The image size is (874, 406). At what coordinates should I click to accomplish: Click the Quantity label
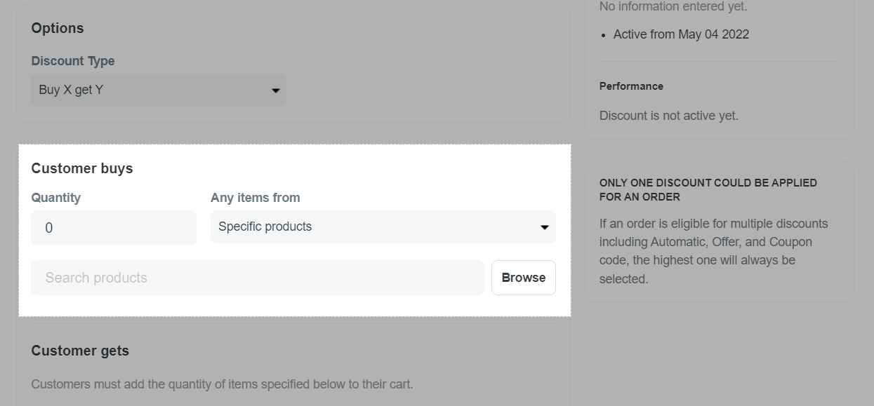point(56,198)
